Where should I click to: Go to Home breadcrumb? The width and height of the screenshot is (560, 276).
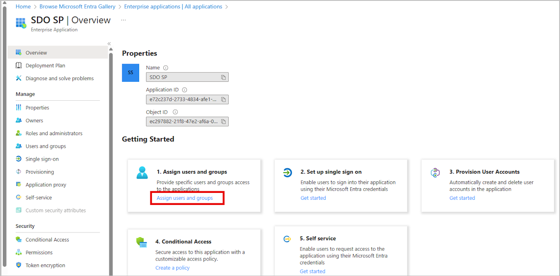23,6
